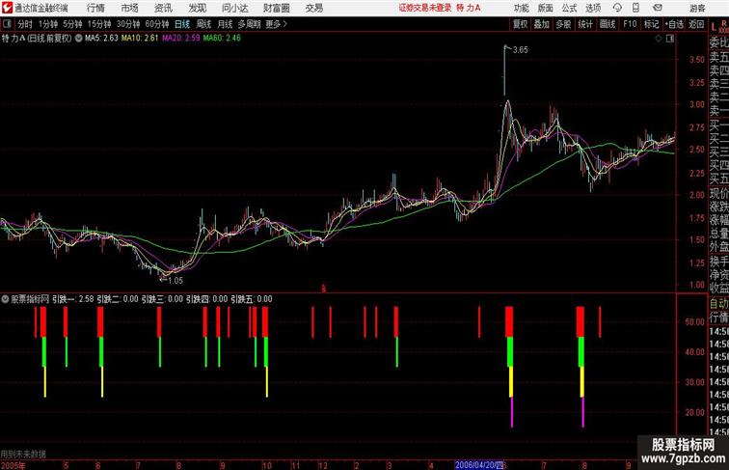Click the 复权 toolbar button

521,24
